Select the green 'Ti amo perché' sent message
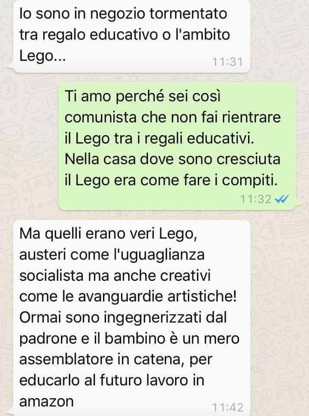 coord(177,146)
